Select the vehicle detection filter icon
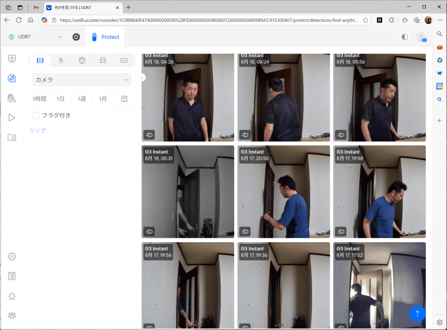This screenshot has width=447, height=330. coord(103,60)
